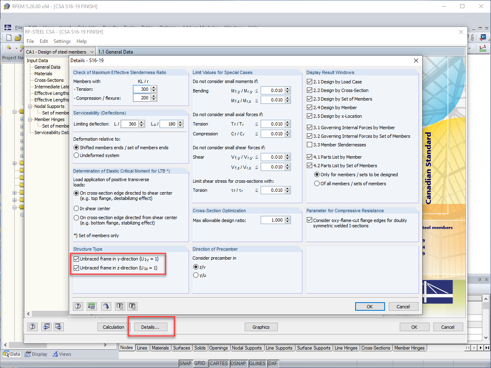Click the import detail settings icon

132,306
